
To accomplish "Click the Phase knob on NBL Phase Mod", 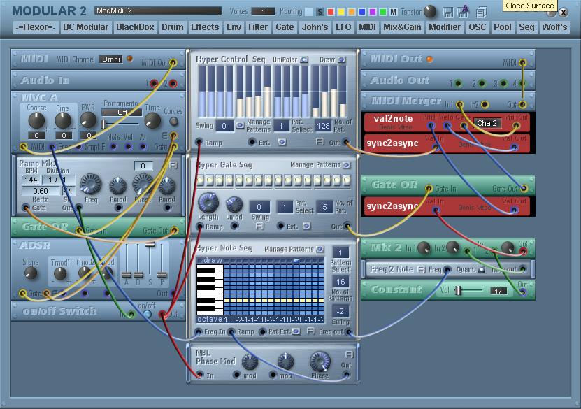I will (x=320, y=361).
